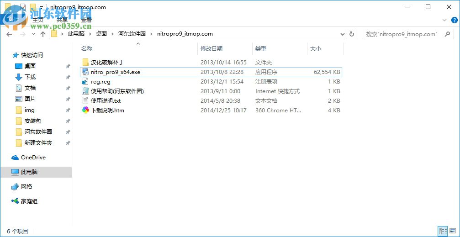Click the file name 使用说明.txt

(x=106, y=101)
